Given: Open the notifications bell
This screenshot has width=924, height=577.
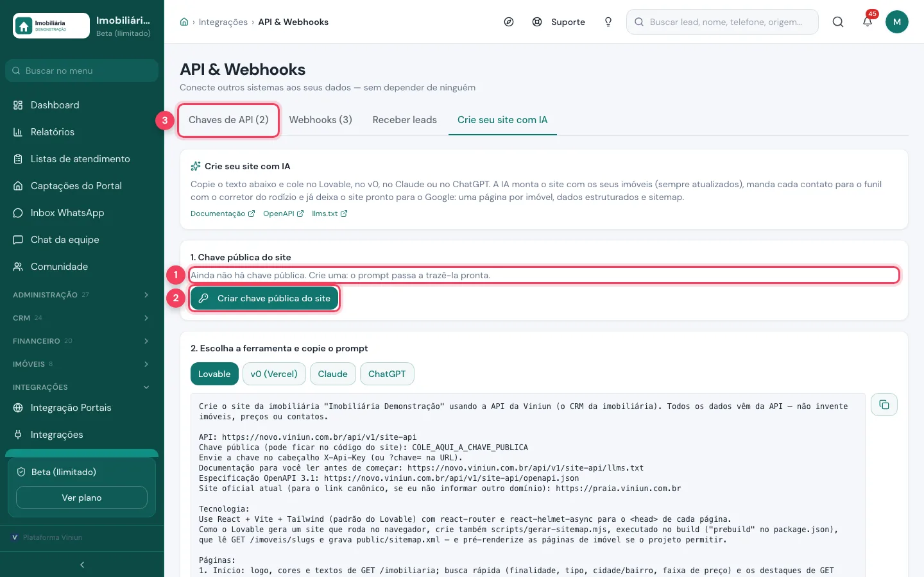Looking at the screenshot, I should (868, 22).
